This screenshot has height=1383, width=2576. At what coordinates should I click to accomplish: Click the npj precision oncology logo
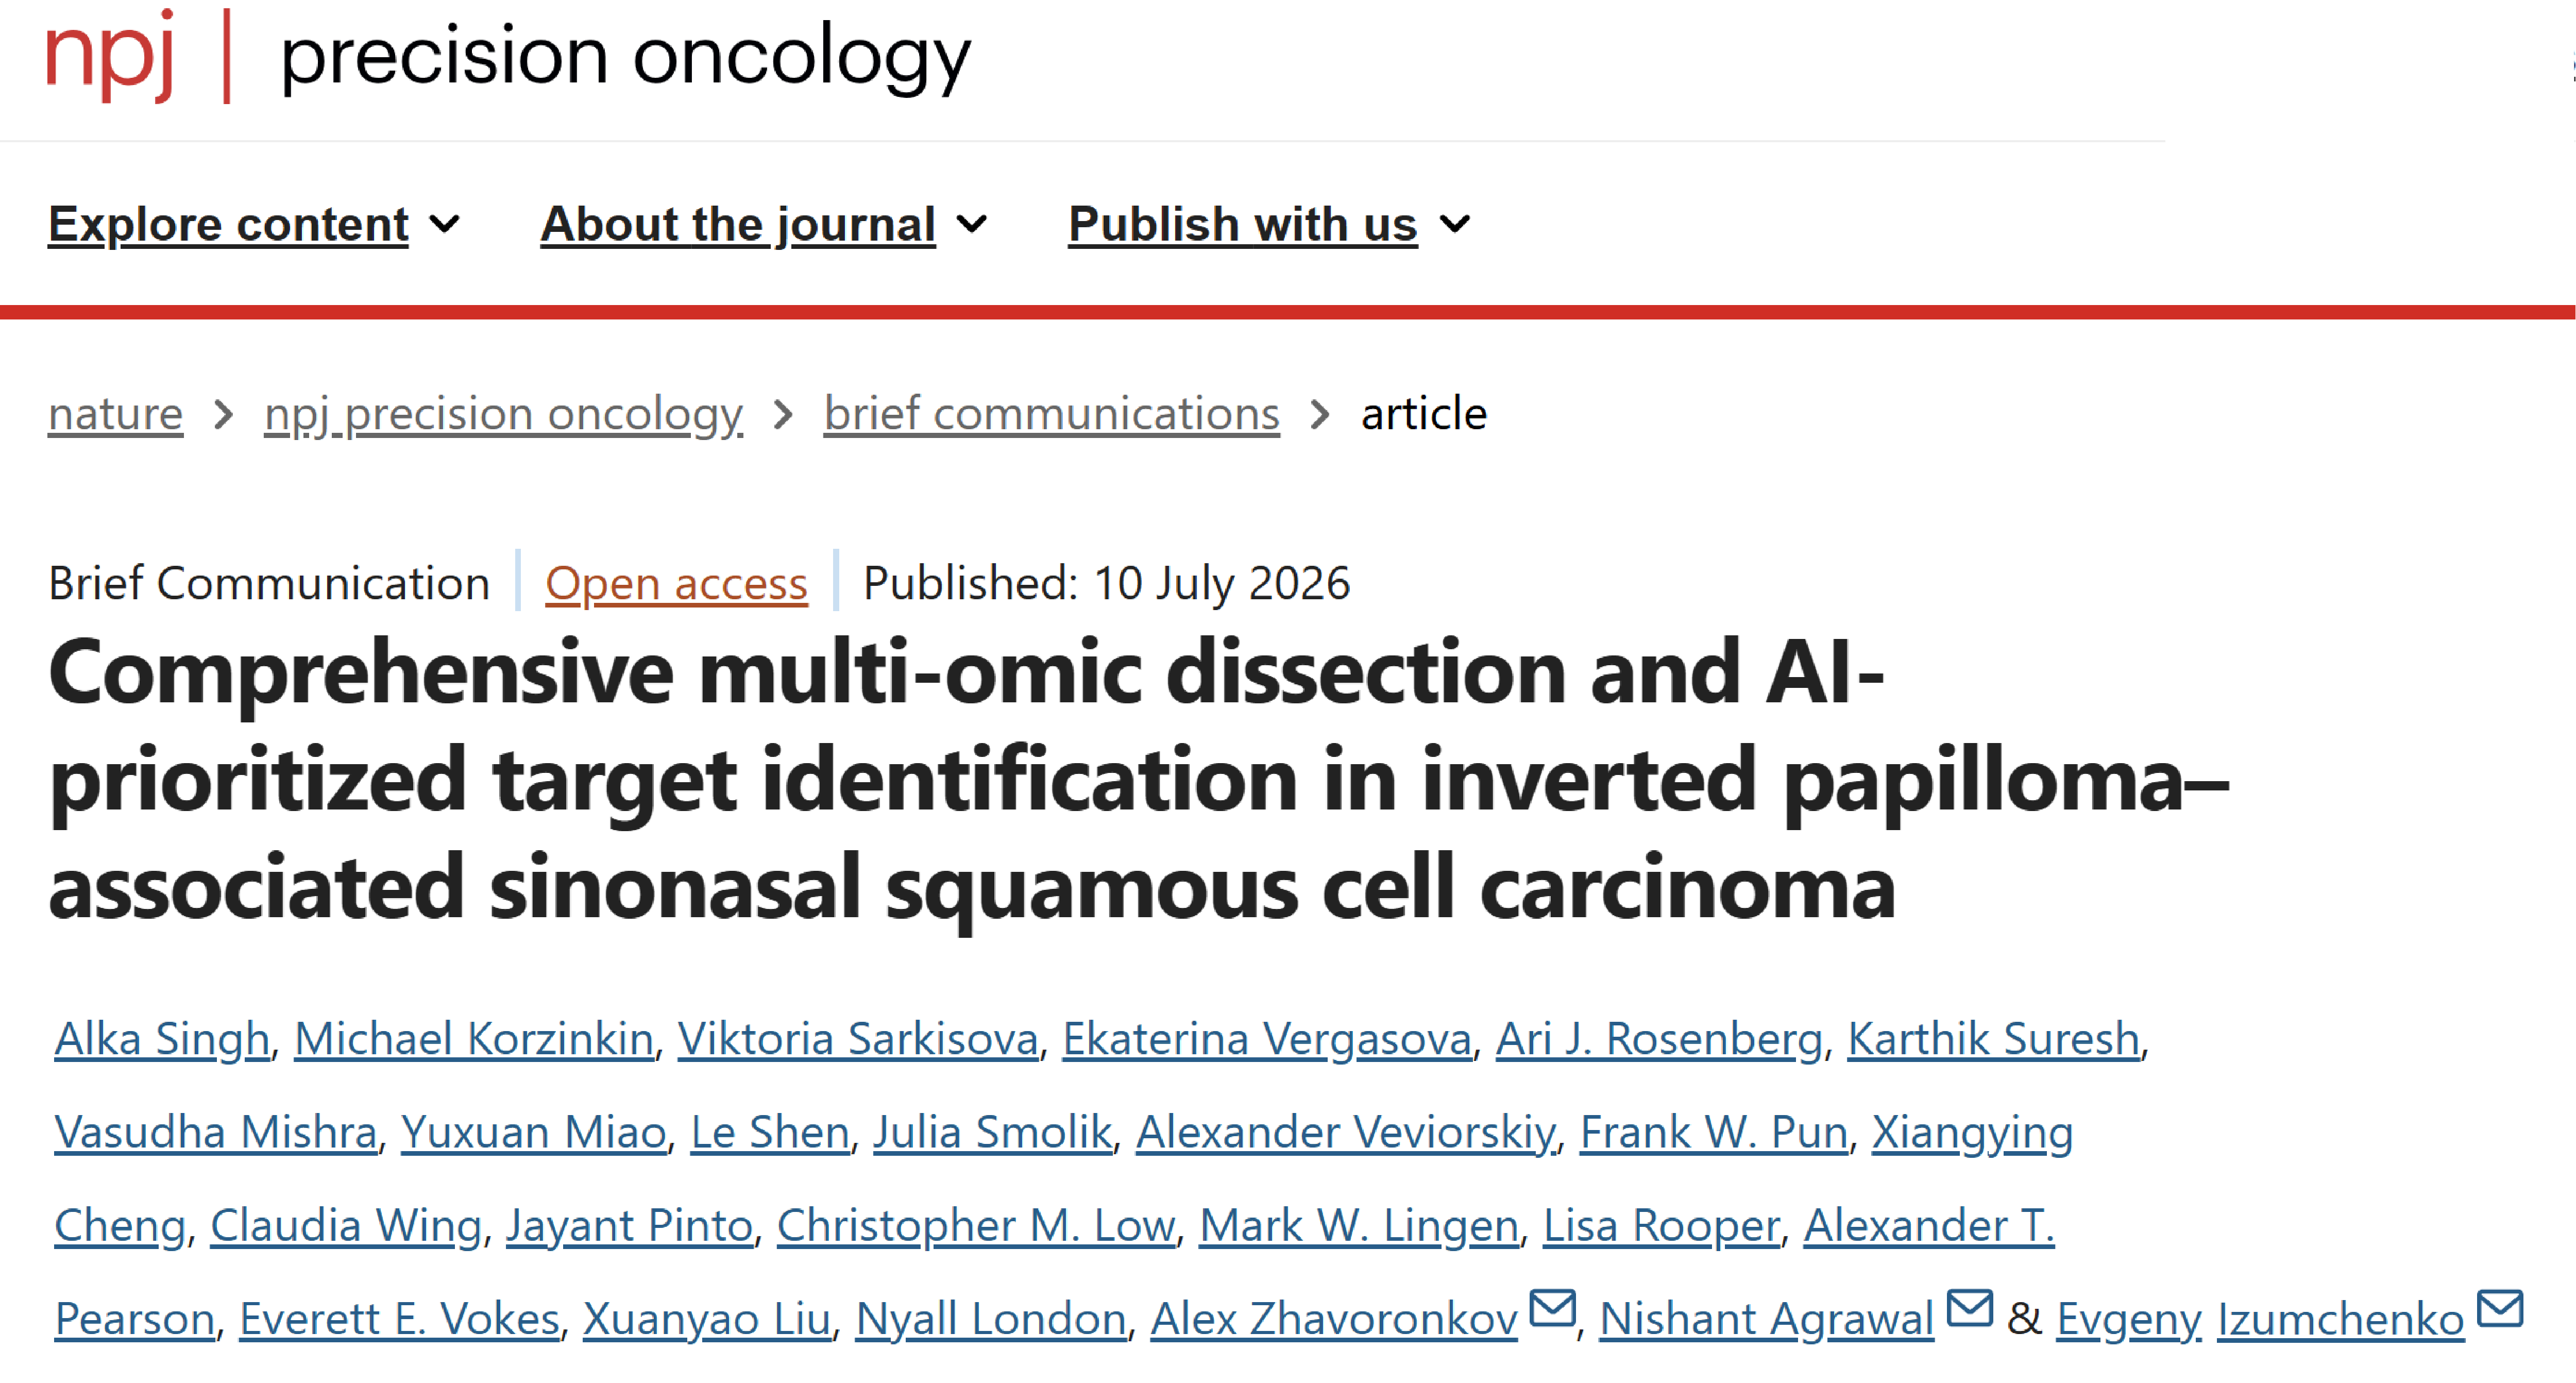508,56
